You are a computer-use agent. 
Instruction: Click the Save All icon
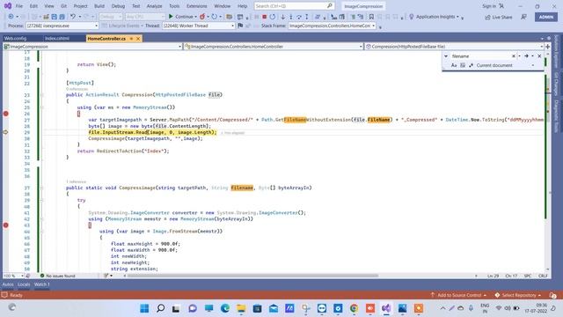[x=62, y=17]
